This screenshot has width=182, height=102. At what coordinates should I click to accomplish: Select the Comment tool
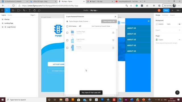[39, 10]
